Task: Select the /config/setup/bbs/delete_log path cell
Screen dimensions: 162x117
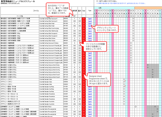Action: pos(51,31)
